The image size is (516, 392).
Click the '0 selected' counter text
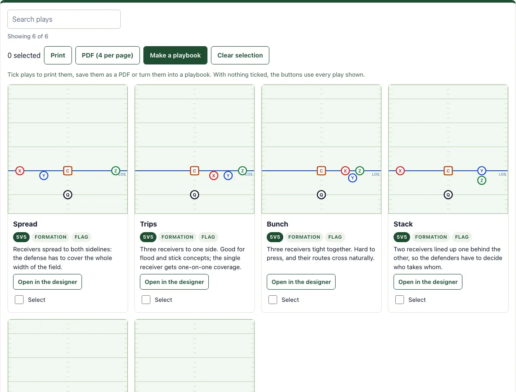(x=24, y=55)
